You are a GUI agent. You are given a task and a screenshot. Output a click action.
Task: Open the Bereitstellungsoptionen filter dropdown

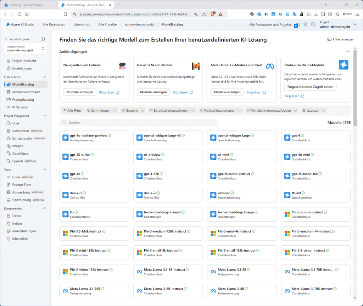click(172, 111)
